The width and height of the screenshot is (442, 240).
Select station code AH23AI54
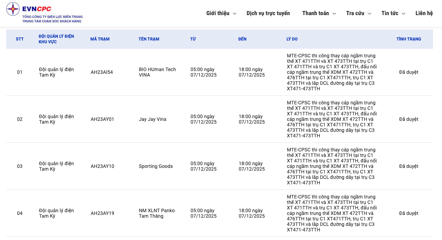pyautogui.click(x=102, y=72)
